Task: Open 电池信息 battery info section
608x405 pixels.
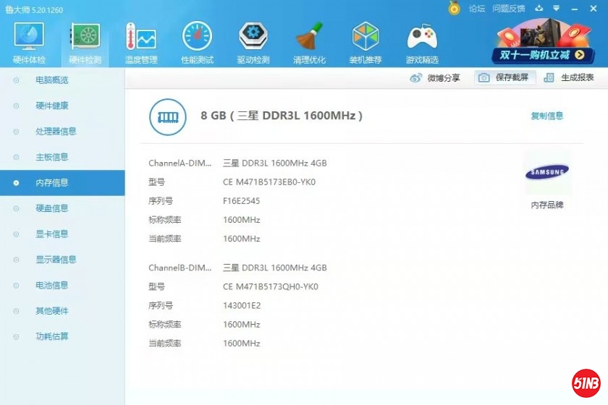Action: click(52, 286)
